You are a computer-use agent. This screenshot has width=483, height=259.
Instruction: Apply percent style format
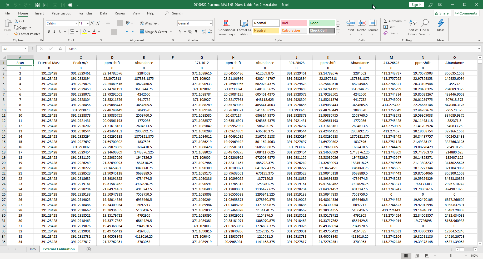click(x=190, y=32)
